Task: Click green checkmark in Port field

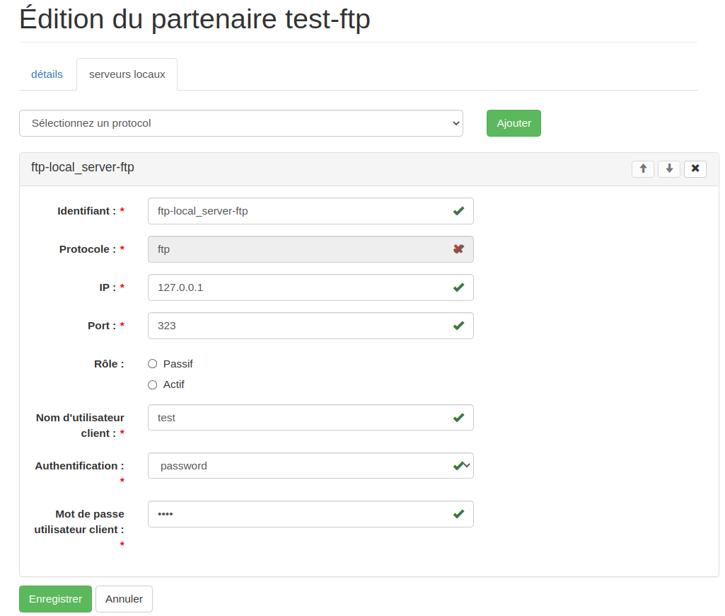Action: coord(458,326)
